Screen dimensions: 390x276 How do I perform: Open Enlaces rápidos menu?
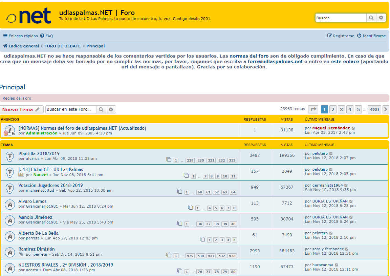[x=20, y=36]
